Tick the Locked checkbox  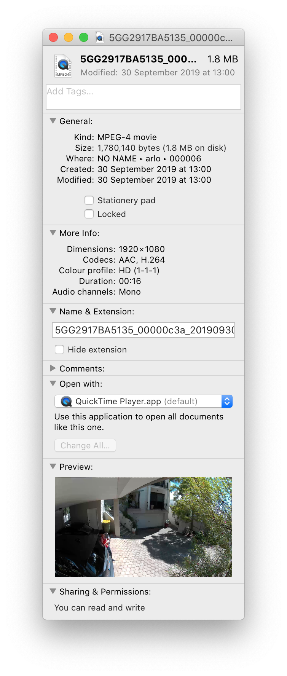click(x=89, y=214)
